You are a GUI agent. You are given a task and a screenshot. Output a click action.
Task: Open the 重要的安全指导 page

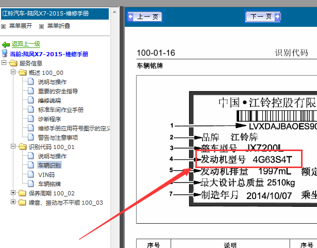[58, 91]
